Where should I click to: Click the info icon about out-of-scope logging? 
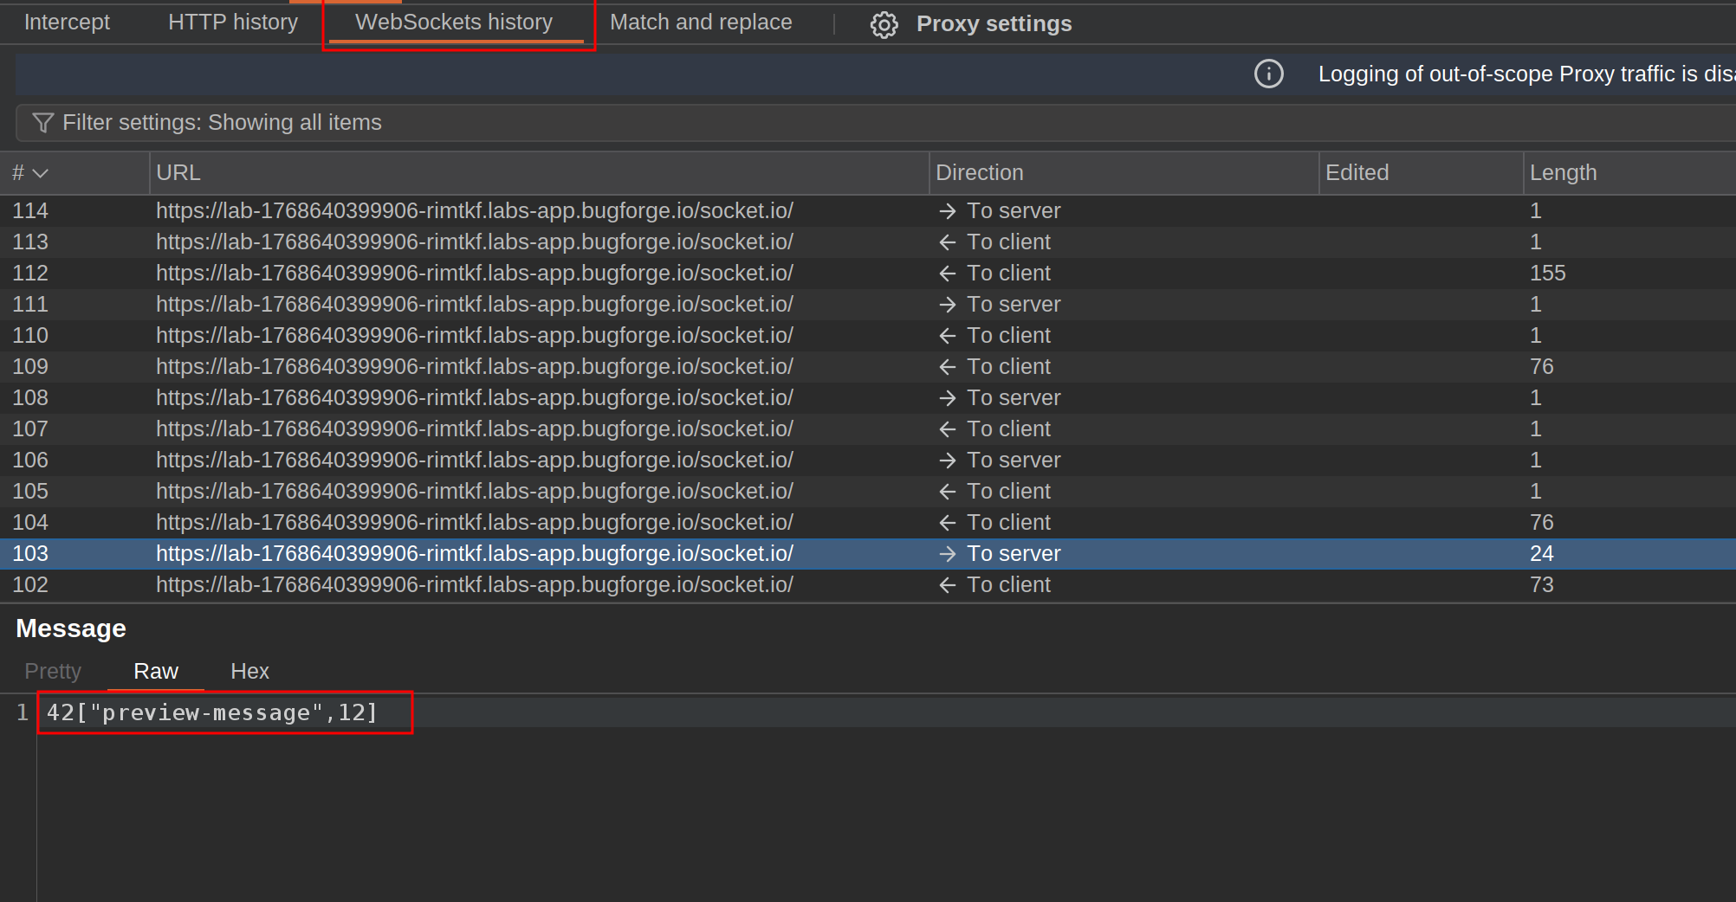[1268, 74]
